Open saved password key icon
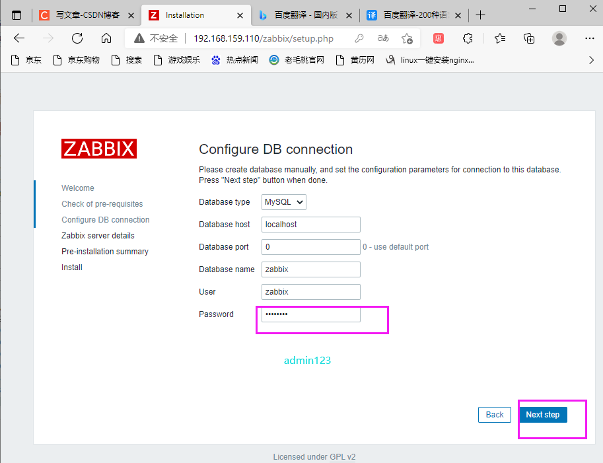603x463 pixels. click(359, 38)
